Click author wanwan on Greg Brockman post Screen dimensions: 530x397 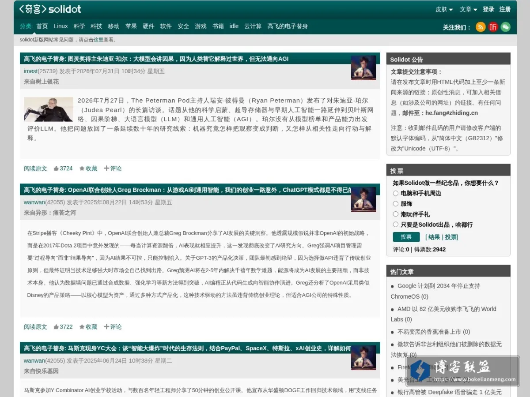pyautogui.click(x=34, y=202)
